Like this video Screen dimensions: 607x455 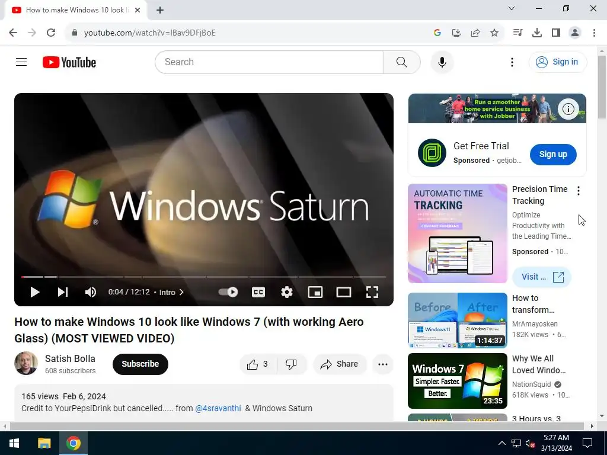258,364
